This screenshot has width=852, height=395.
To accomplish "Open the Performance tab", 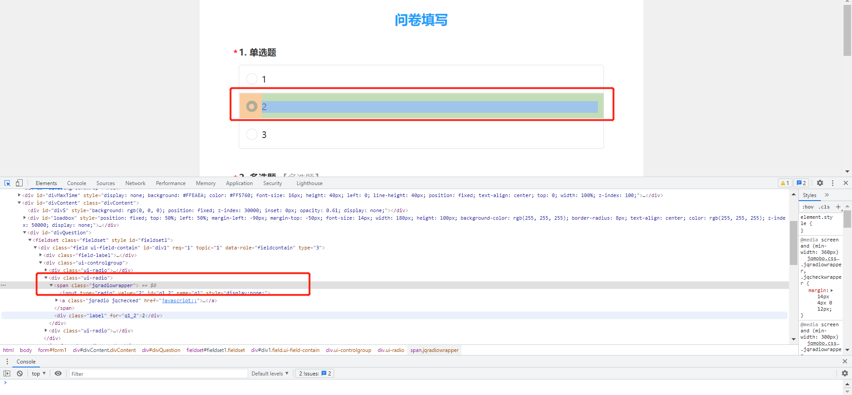I will 171,183.
